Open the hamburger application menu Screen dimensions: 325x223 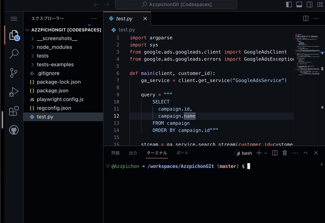pos(14,19)
